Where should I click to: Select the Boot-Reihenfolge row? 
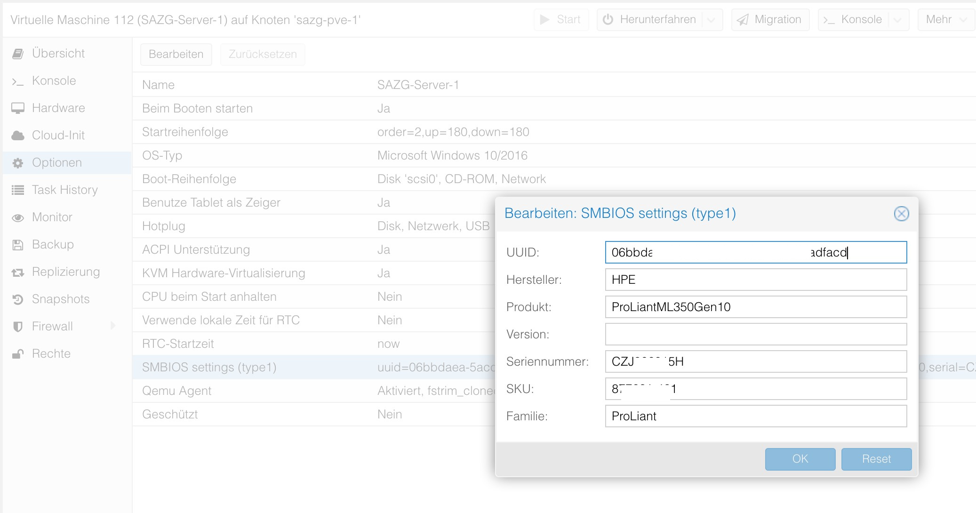(x=554, y=179)
